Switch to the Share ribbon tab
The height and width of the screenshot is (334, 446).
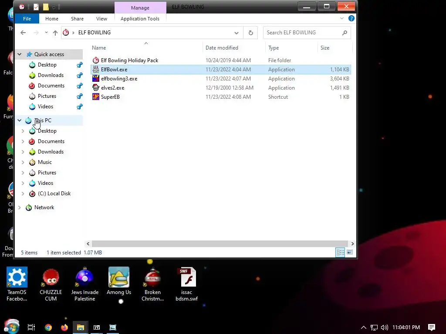tap(77, 18)
